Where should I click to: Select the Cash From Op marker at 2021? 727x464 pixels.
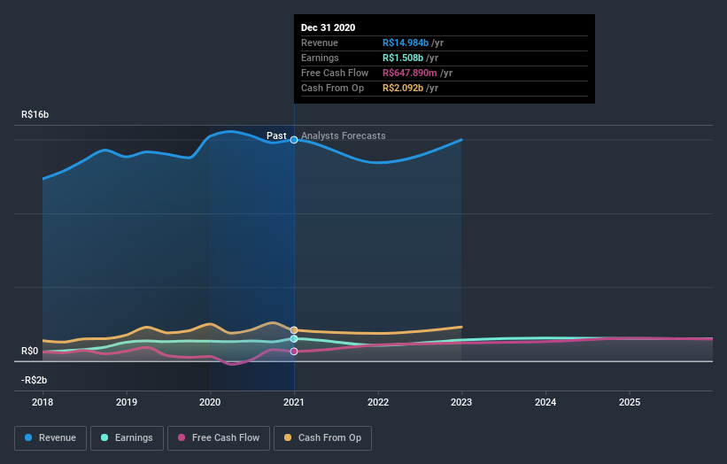[294, 330]
